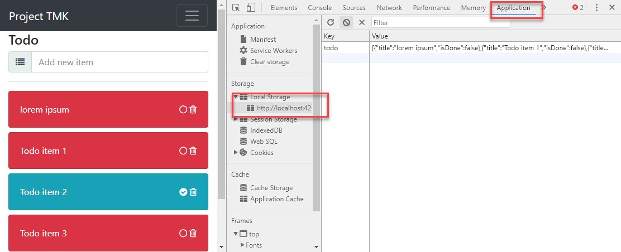Click the Project TMK brand link
The width and height of the screenshot is (621, 252).
(38, 16)
